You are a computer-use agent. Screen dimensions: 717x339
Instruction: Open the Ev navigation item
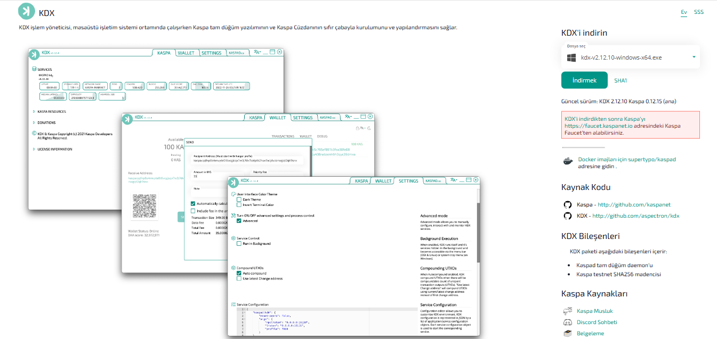684,12
